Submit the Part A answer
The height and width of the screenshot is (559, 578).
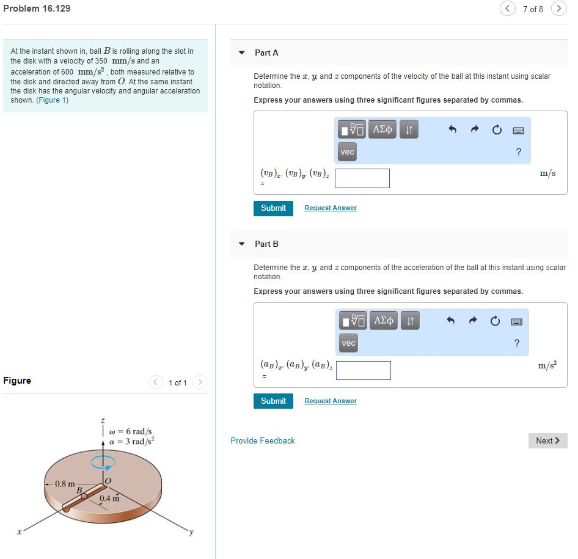(x=273, y=208)
